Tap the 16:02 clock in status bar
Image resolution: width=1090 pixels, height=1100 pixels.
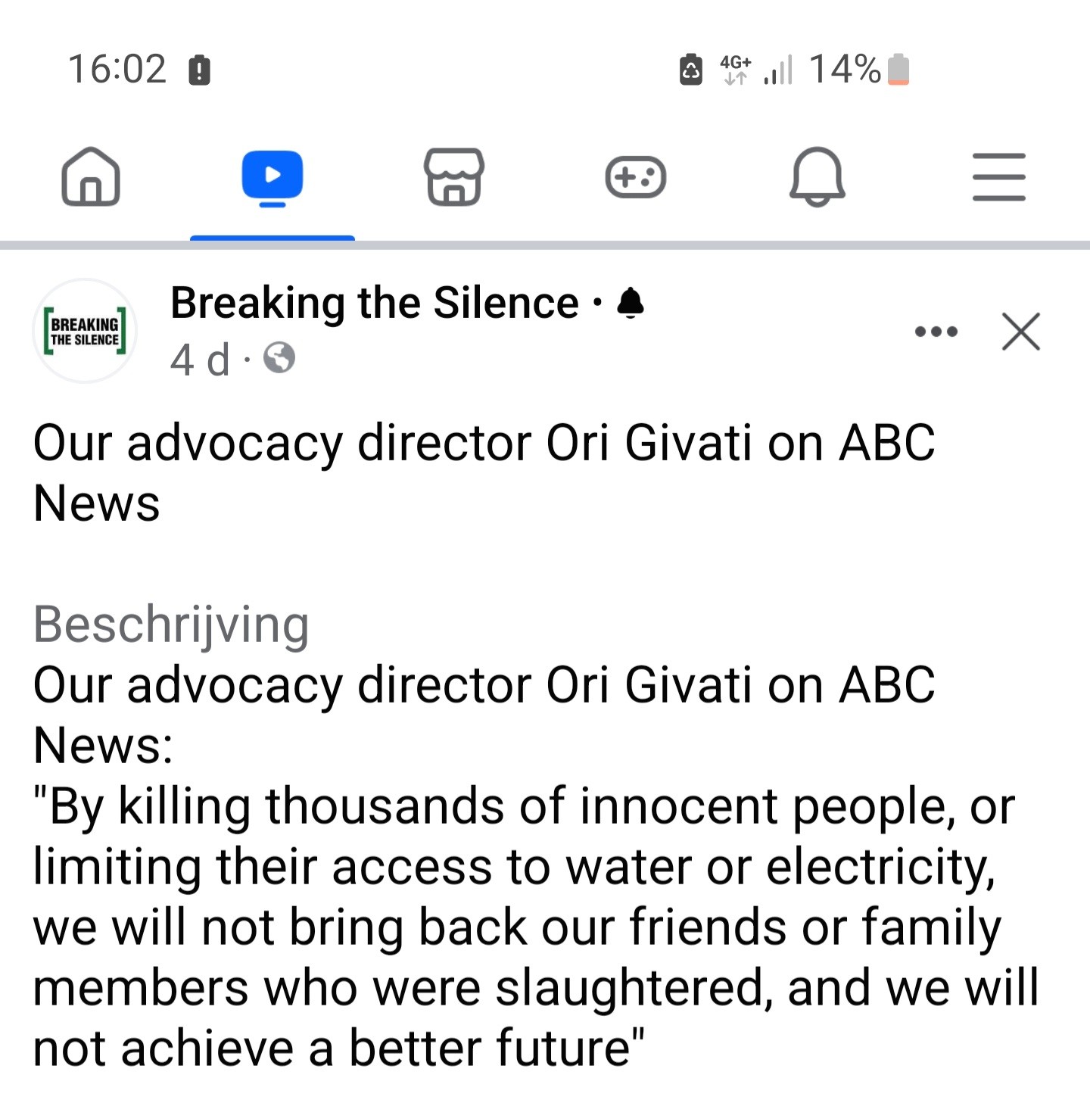117,69
